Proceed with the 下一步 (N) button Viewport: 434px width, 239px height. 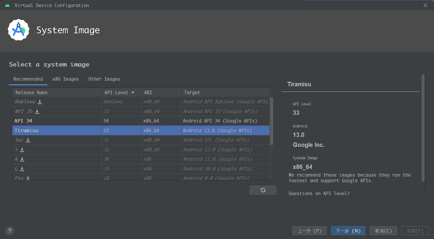tap(348, 231)
